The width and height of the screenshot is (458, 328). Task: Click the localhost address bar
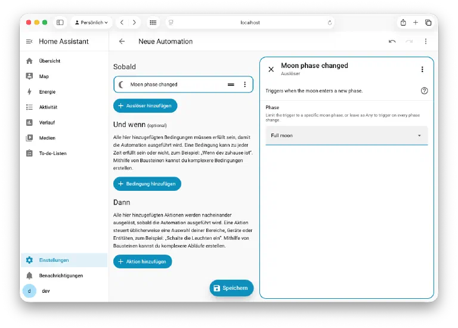(x=250, y=23)
